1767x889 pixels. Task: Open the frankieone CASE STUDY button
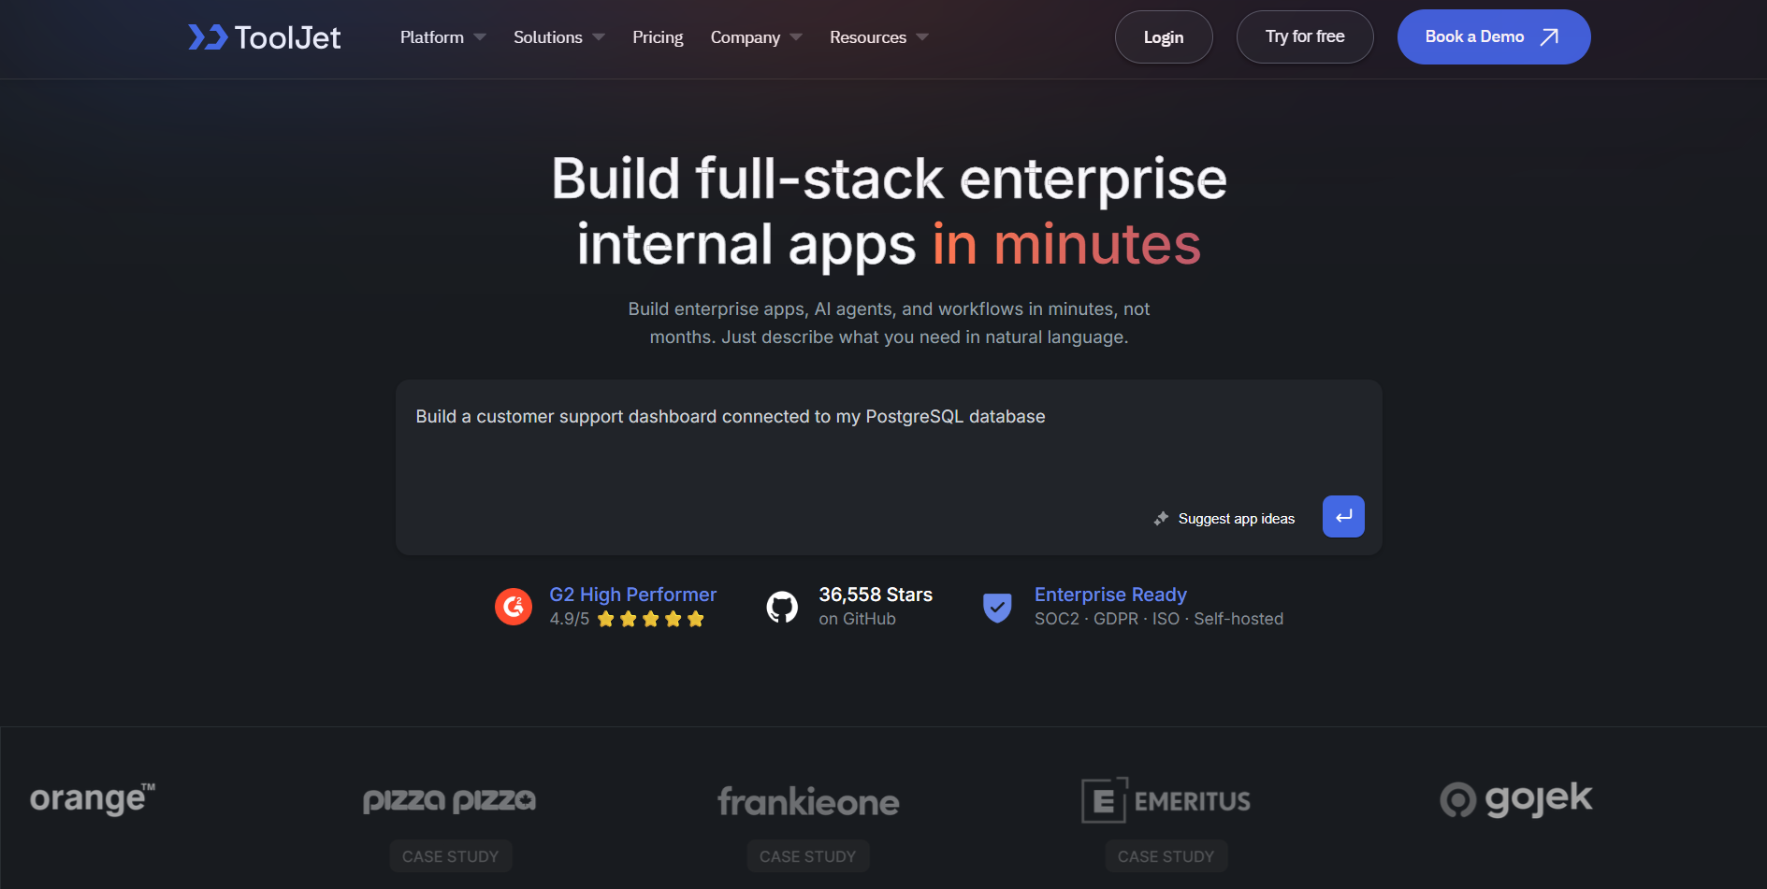pyautogui.click(x=808, y=856)
